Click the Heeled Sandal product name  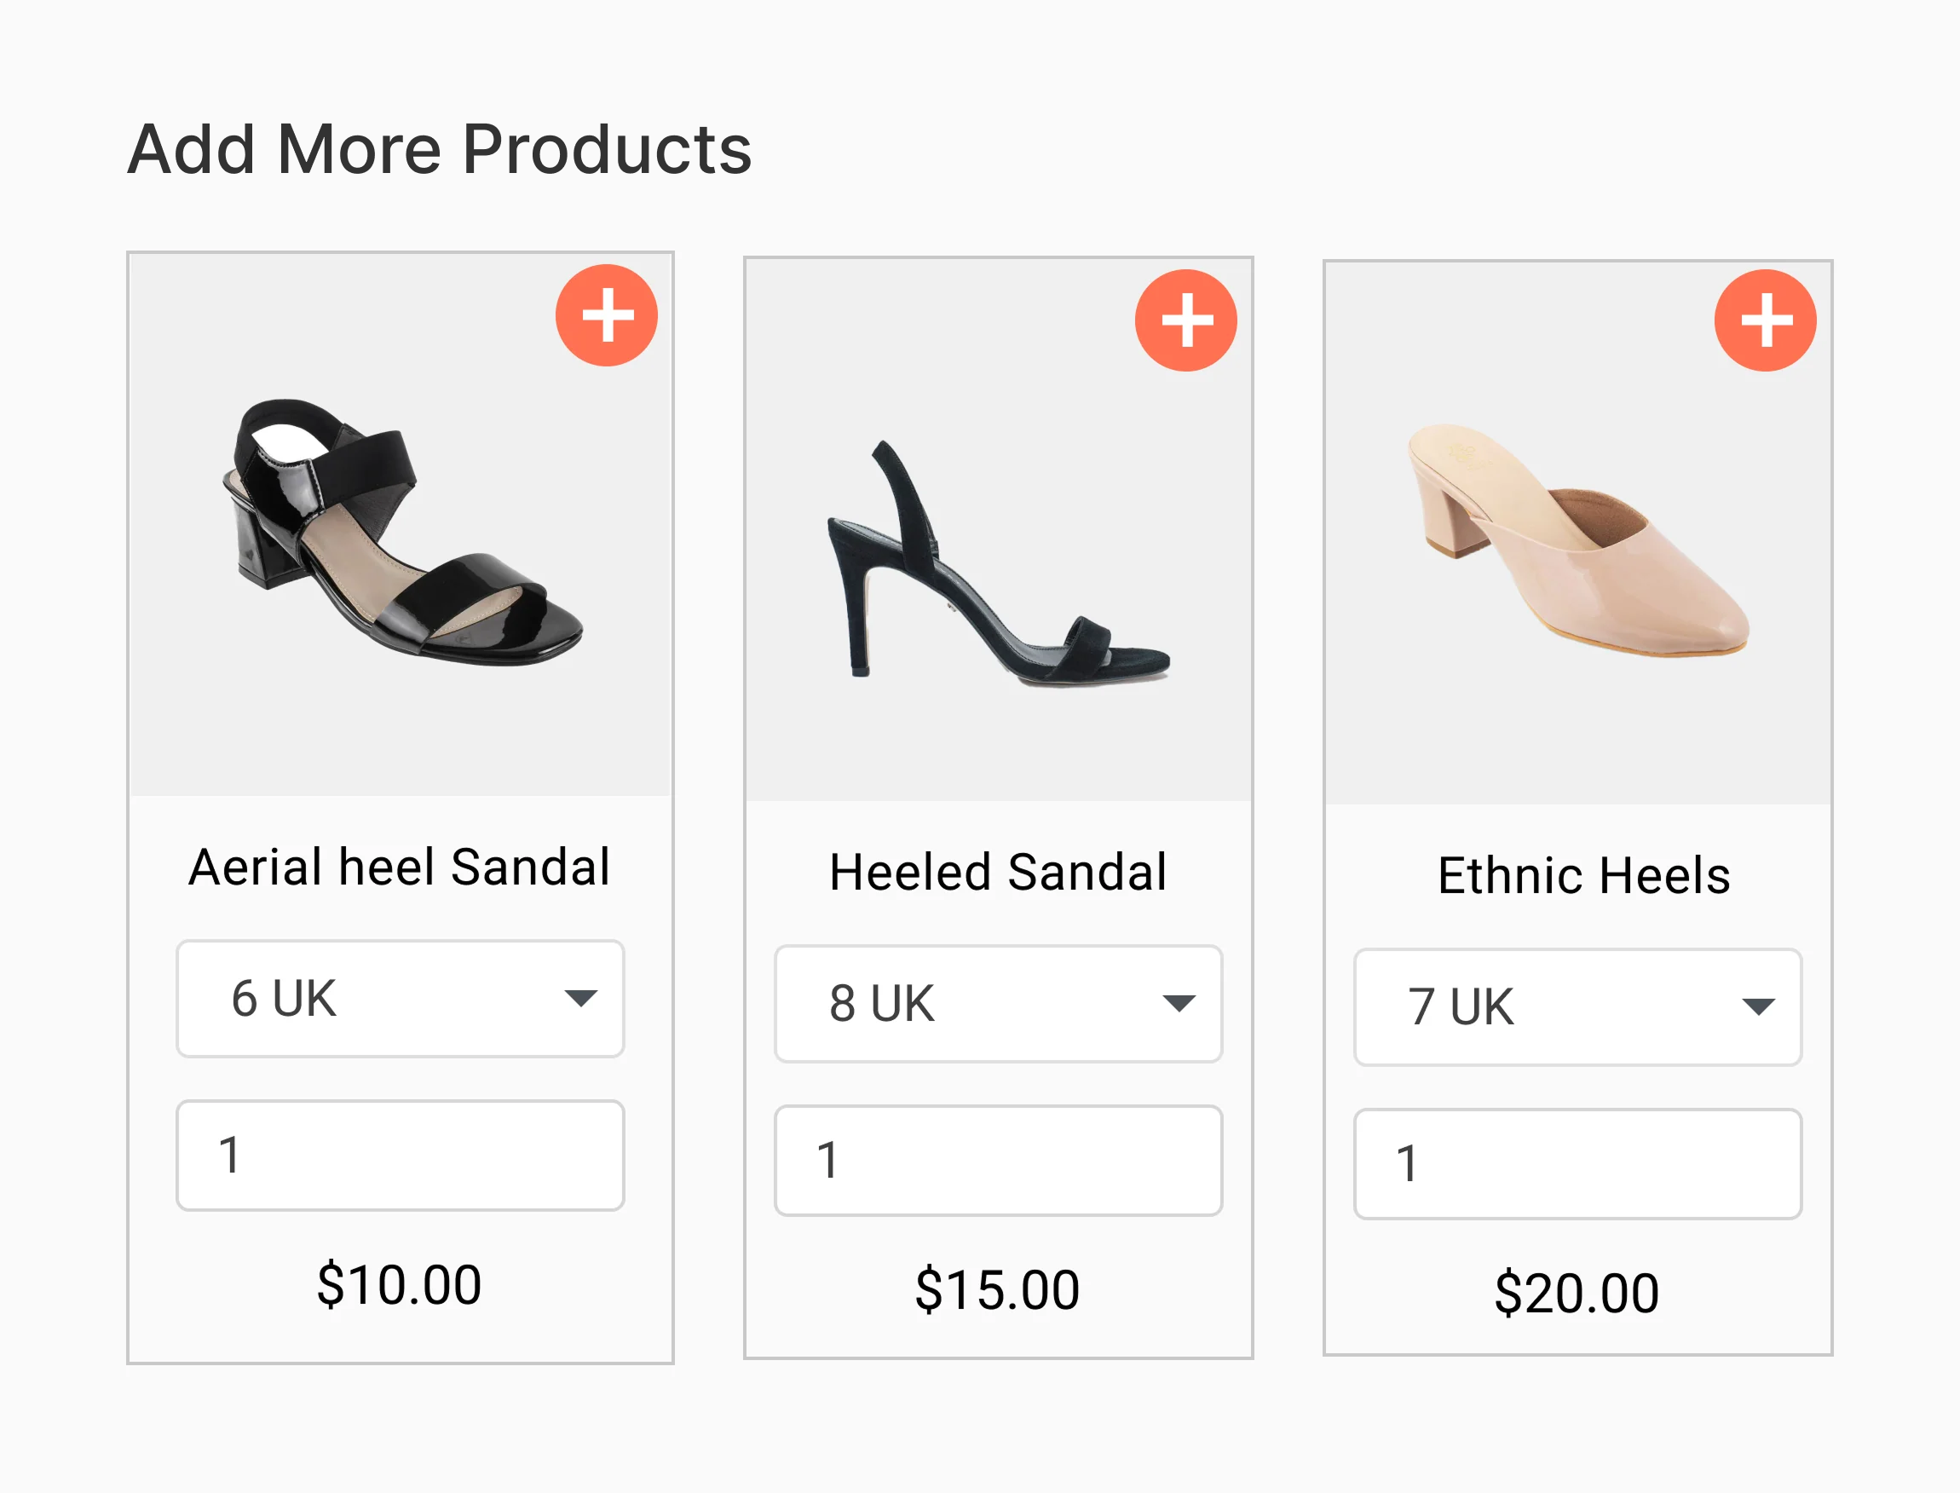998,873
